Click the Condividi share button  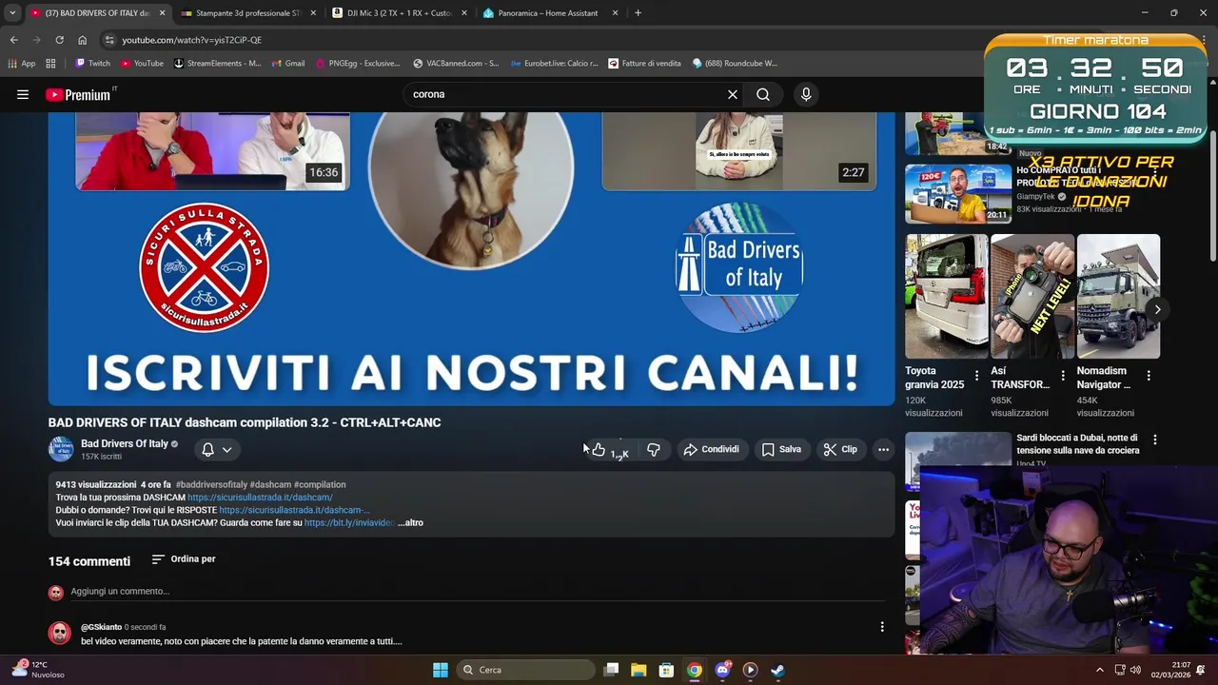point(711,449)
